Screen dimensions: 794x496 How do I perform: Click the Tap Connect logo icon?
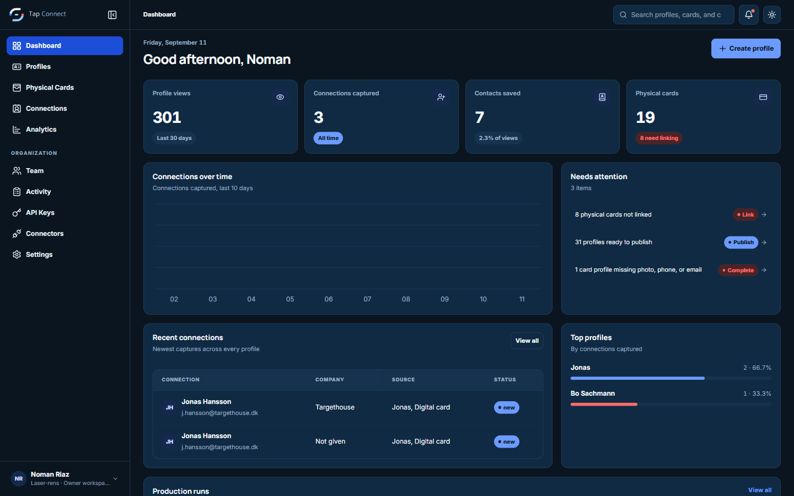17,14
